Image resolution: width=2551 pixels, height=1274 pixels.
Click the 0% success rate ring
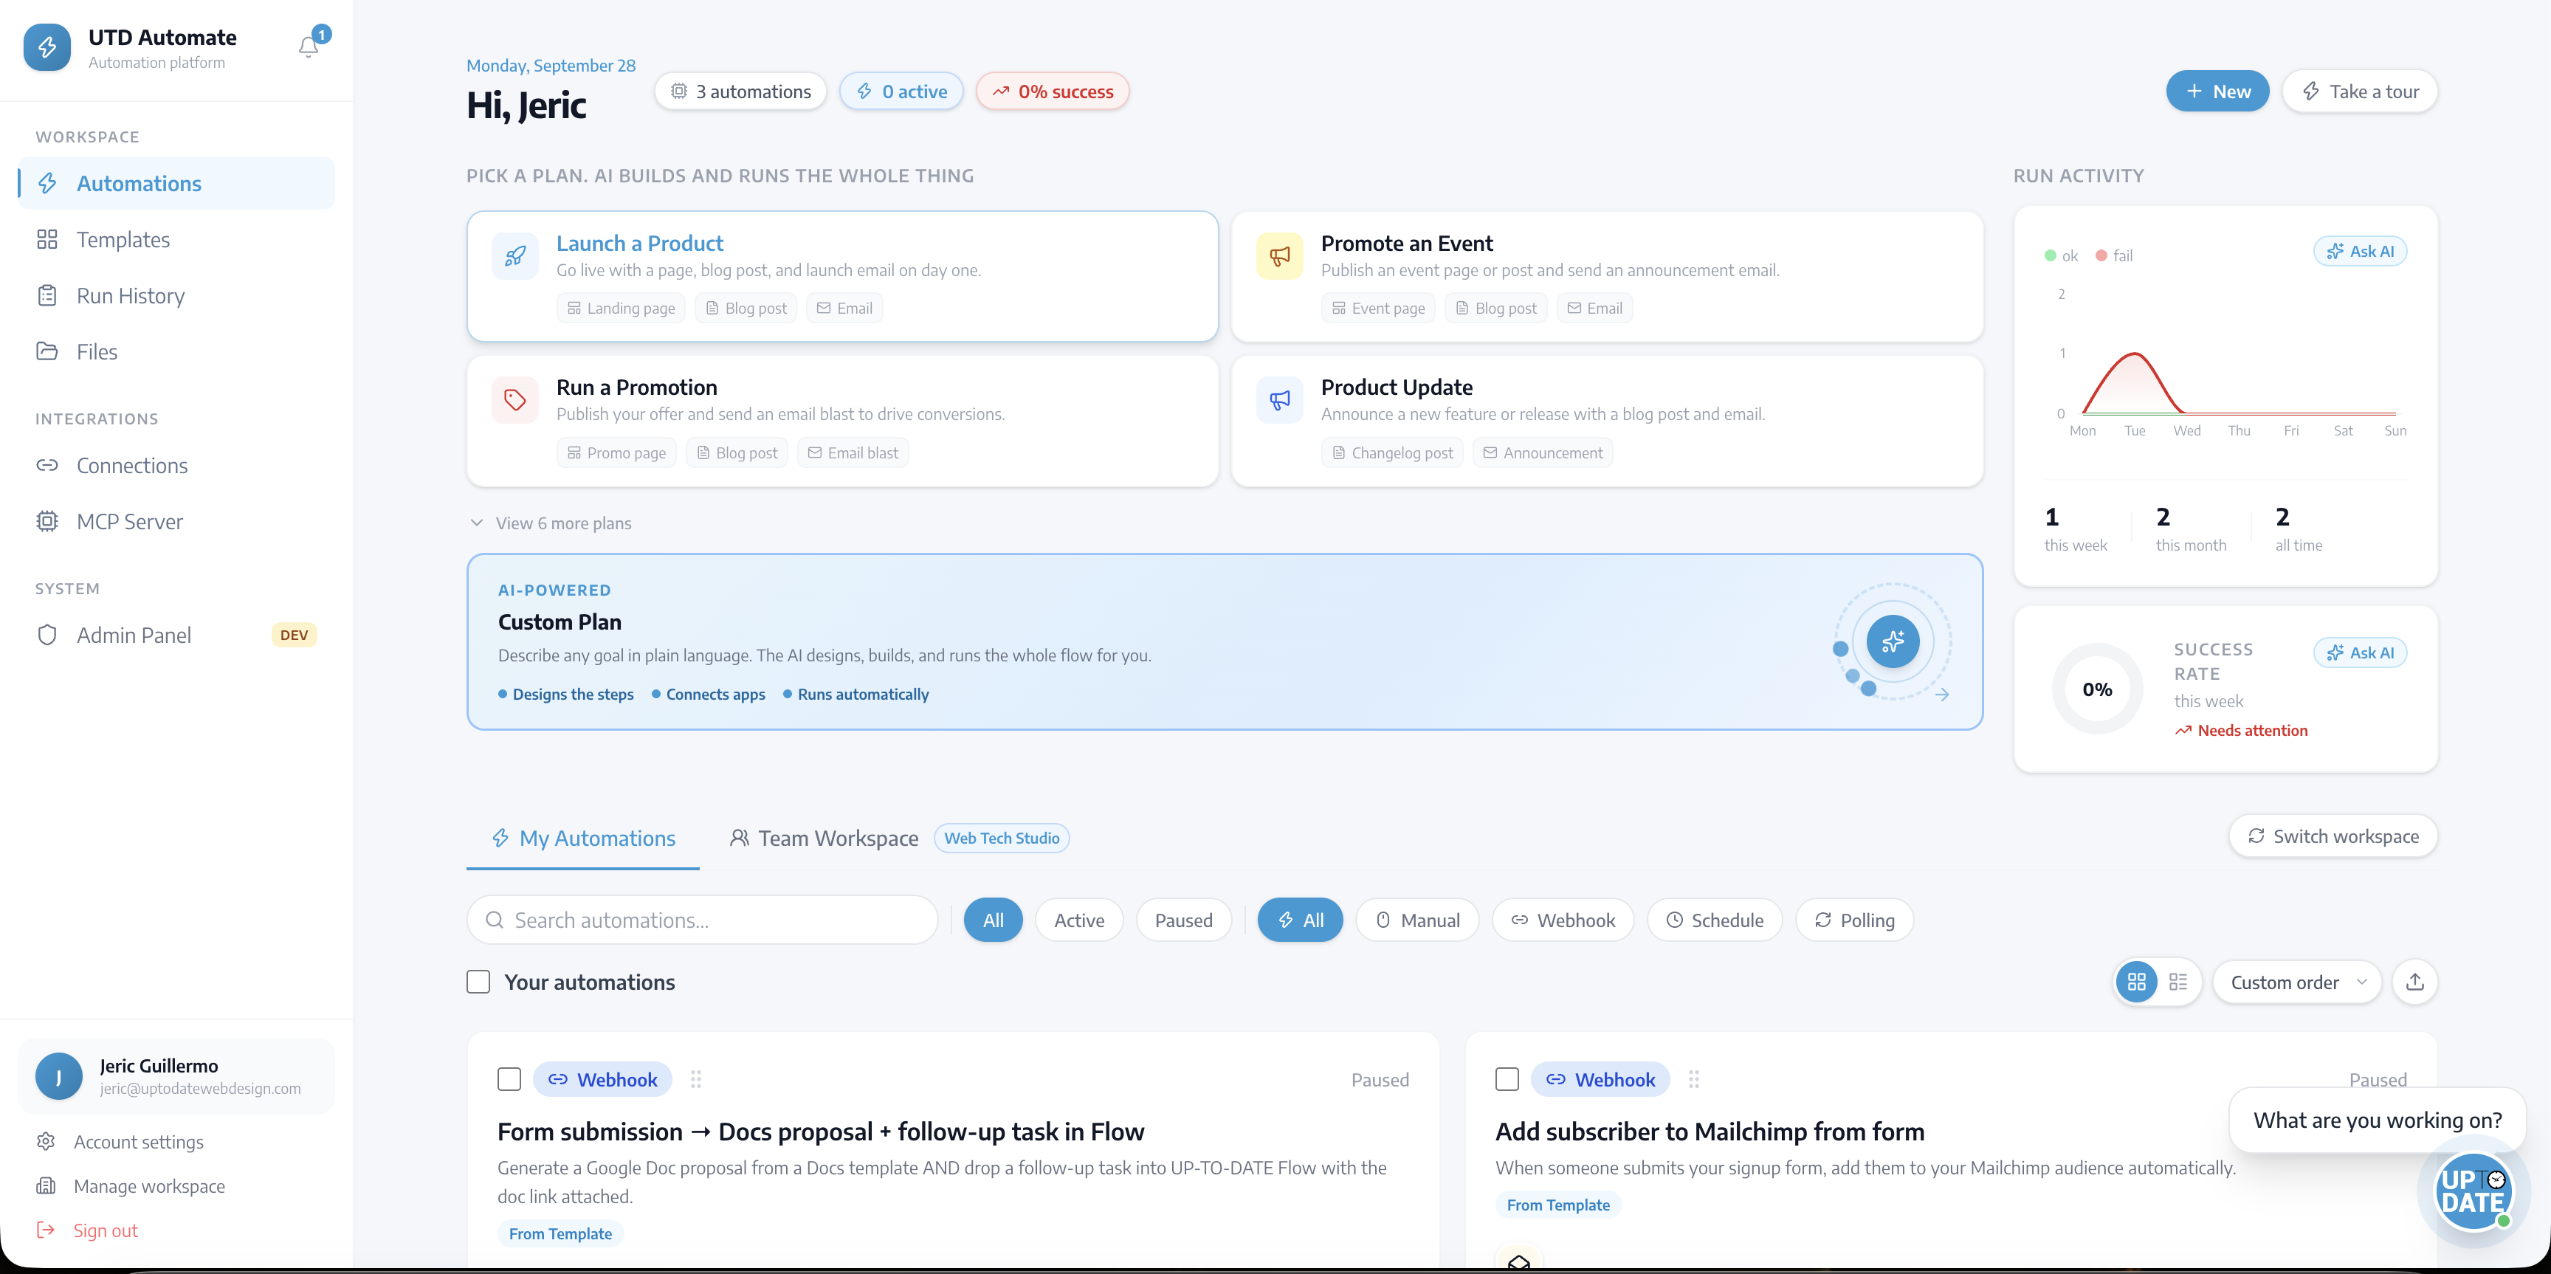2096,690
